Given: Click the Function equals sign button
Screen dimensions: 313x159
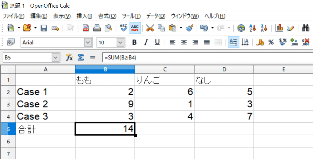Looking at the screenshot, I should point(92,58).
